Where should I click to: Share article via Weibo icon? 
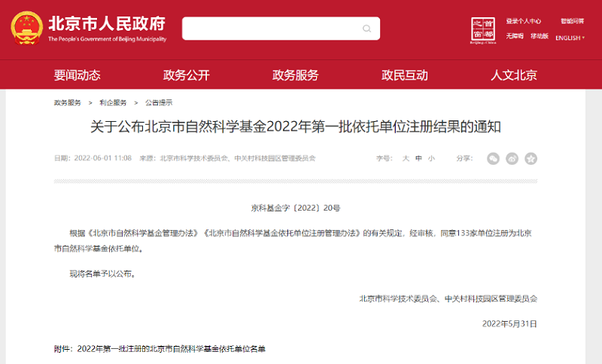(512, 158)
